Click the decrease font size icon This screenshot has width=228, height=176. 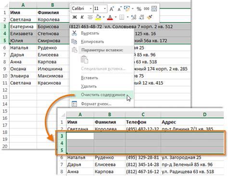119,9
